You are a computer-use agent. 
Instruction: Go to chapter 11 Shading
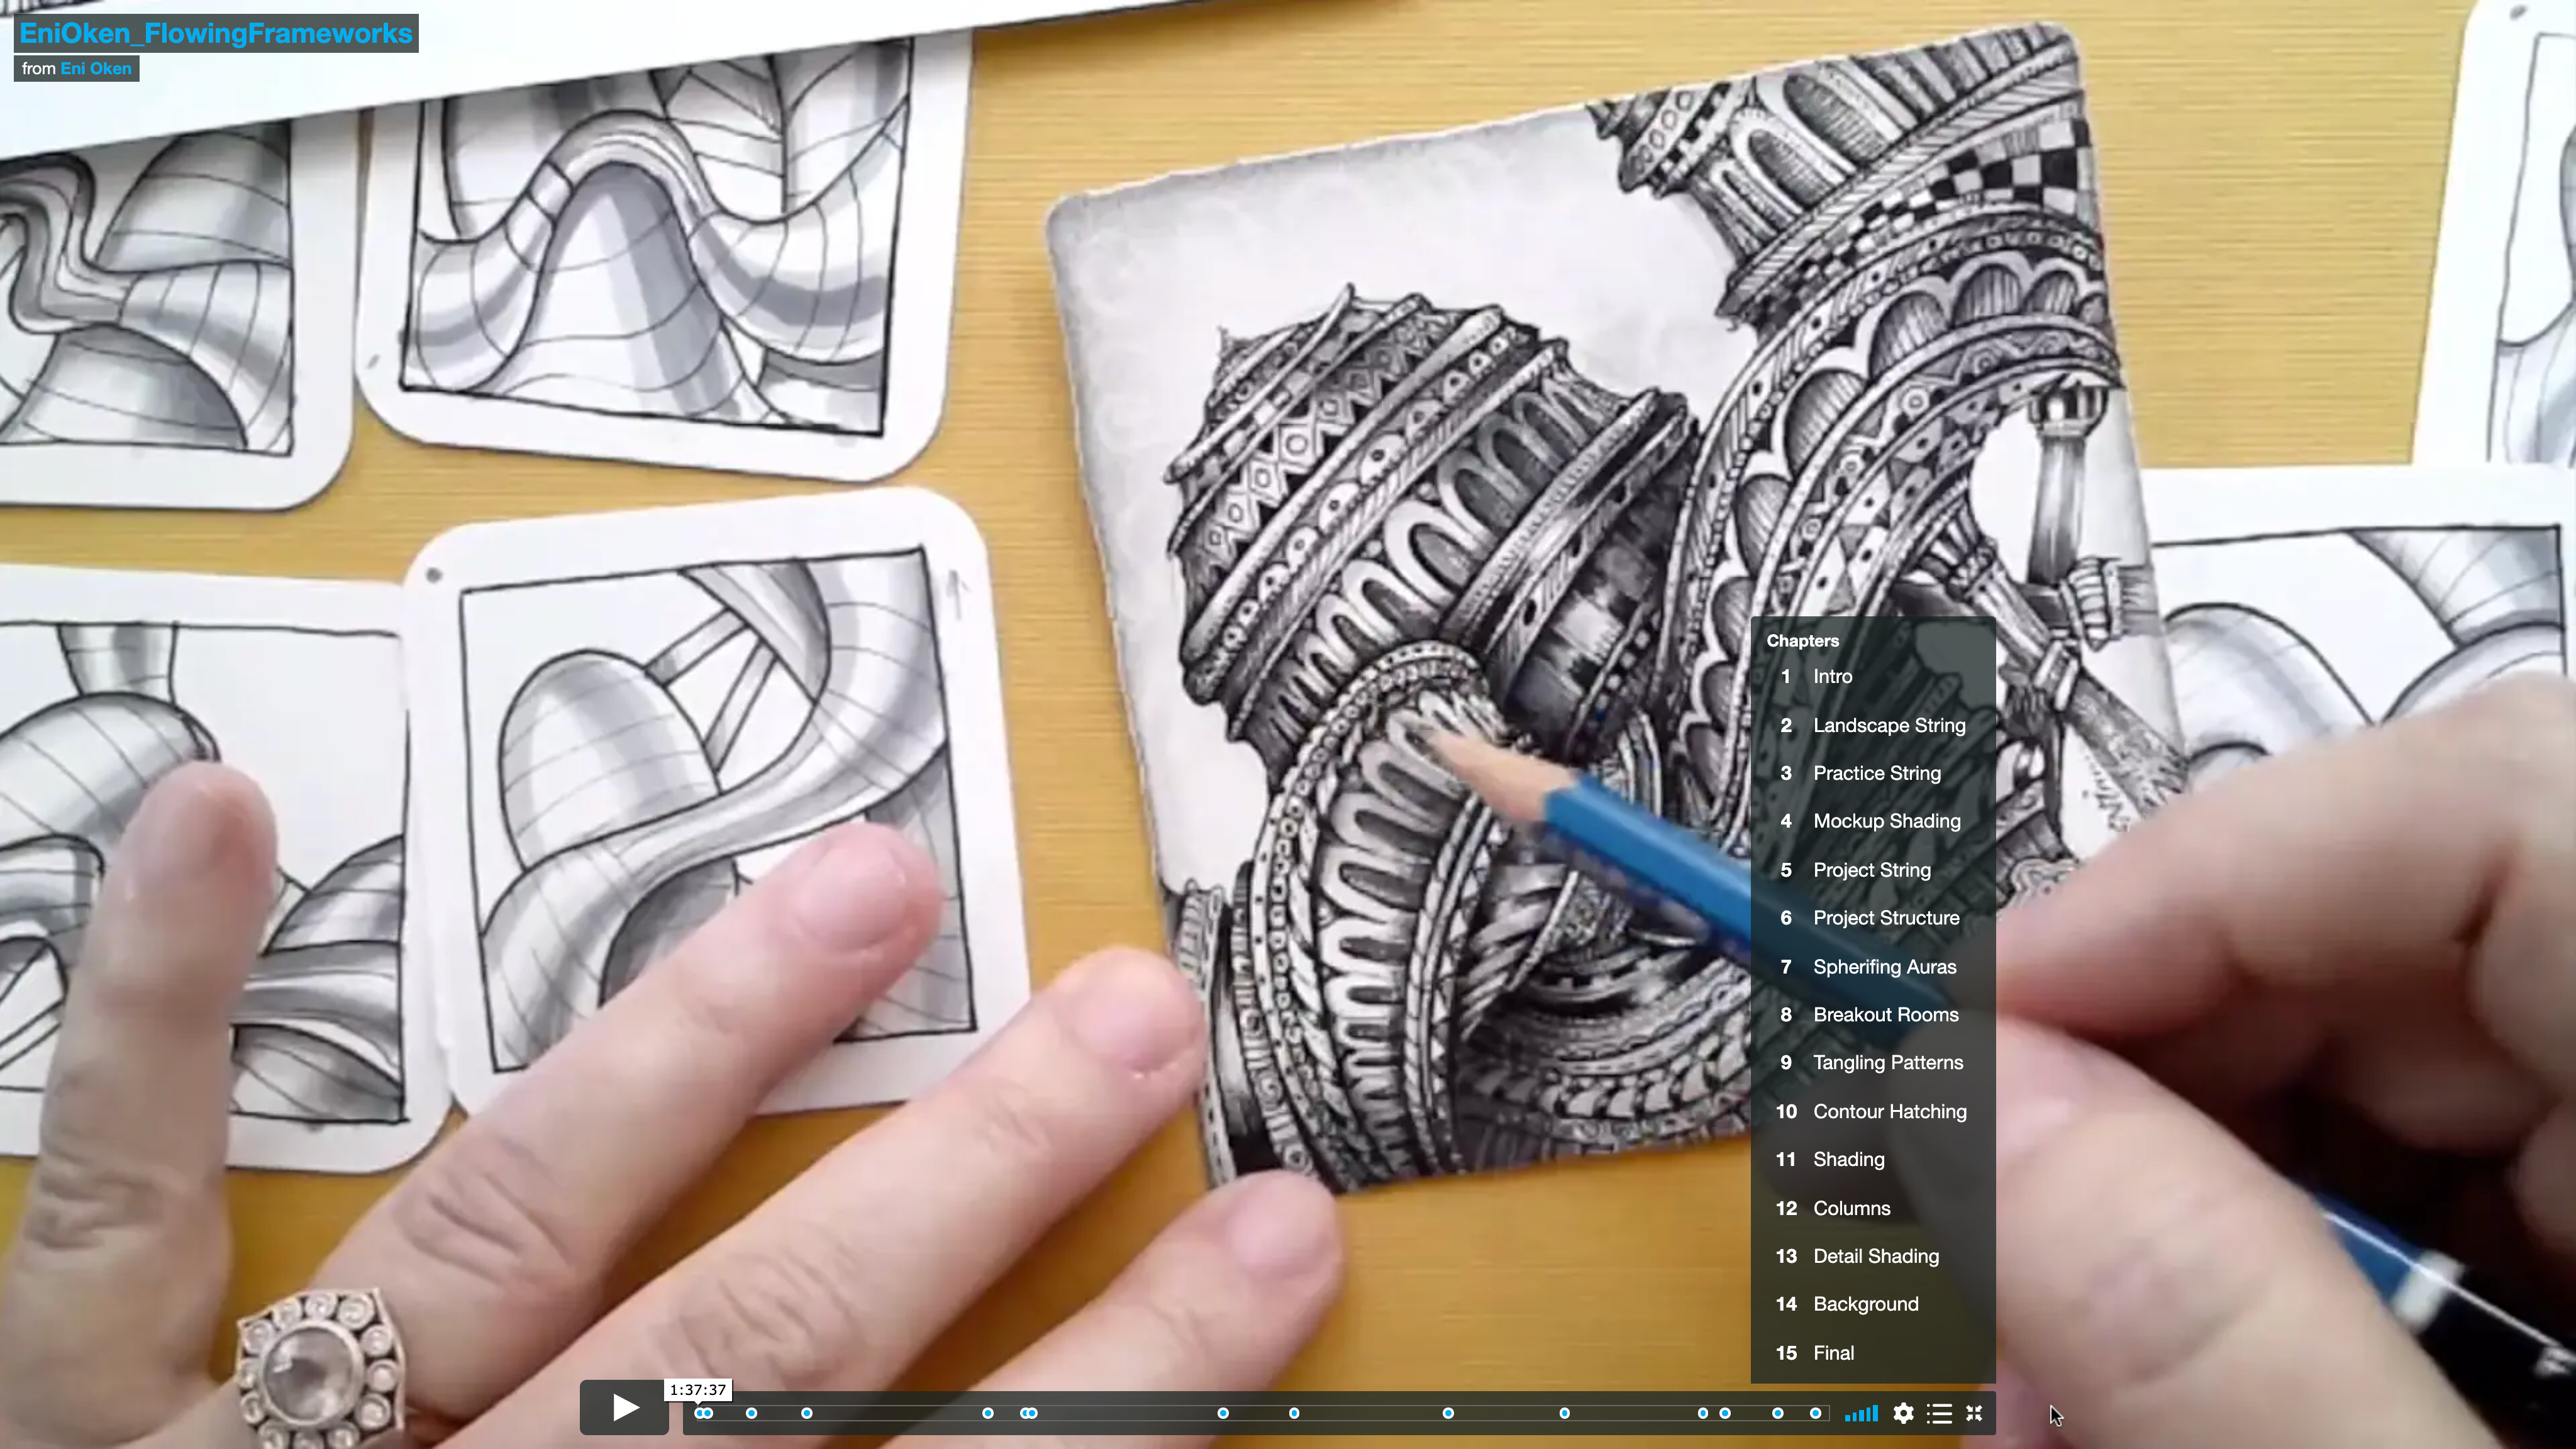1873,1160
